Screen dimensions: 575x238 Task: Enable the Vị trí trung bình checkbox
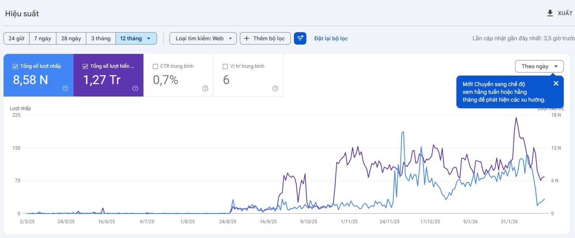225,66
